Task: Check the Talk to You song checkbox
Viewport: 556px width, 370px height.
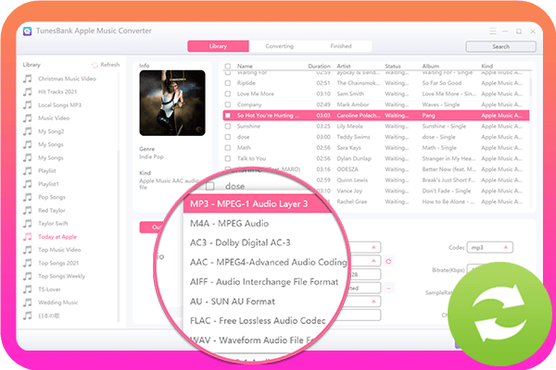Action: pos(228,158)
